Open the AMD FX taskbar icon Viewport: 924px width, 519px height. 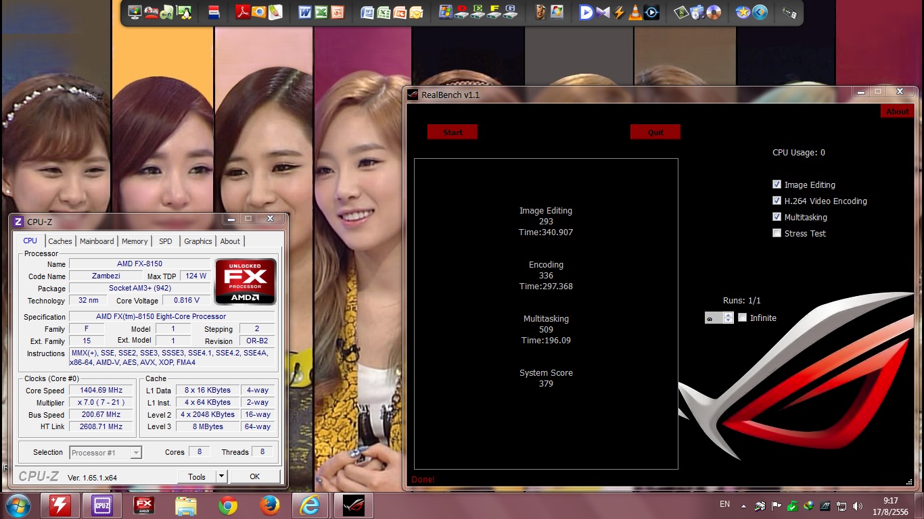click(144, 505)
